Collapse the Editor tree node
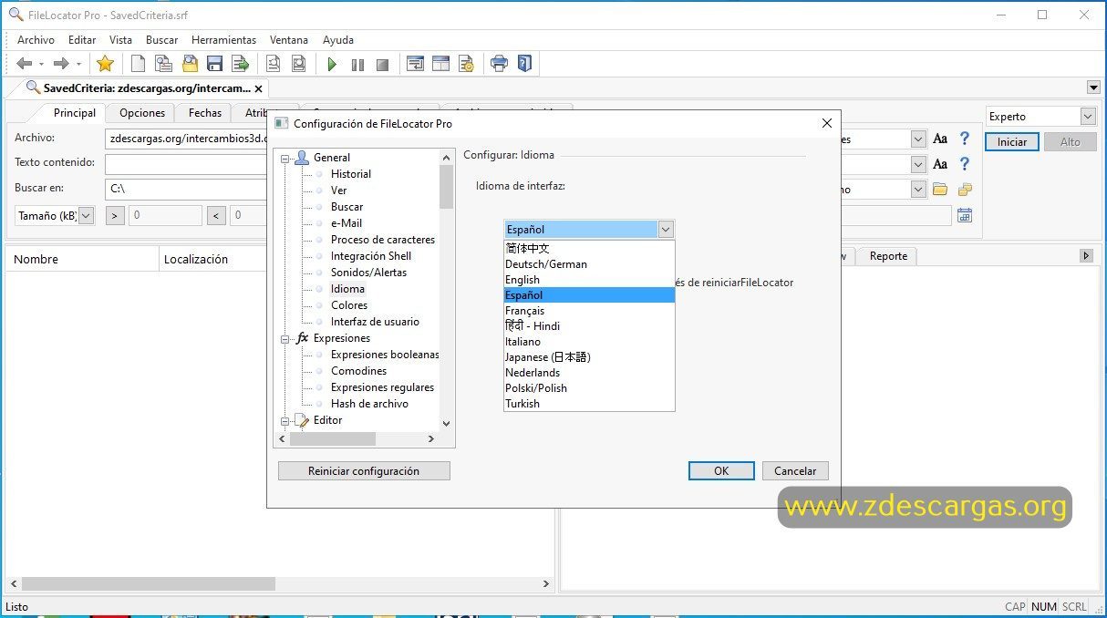This screenshot has height=618, width=1107. 285,420
